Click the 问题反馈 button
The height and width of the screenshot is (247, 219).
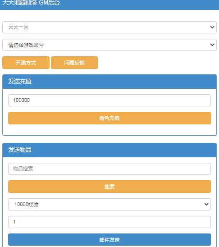(74, 63)
